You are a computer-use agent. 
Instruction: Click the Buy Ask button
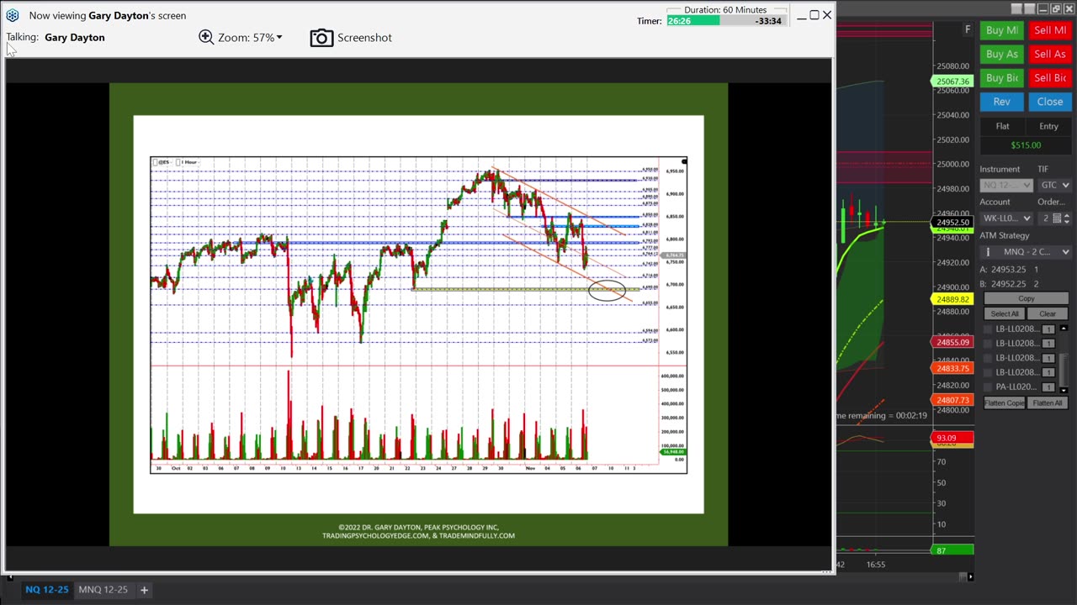(1001, 54)
